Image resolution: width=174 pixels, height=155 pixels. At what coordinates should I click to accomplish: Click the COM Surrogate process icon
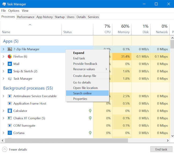coord(10,125)
